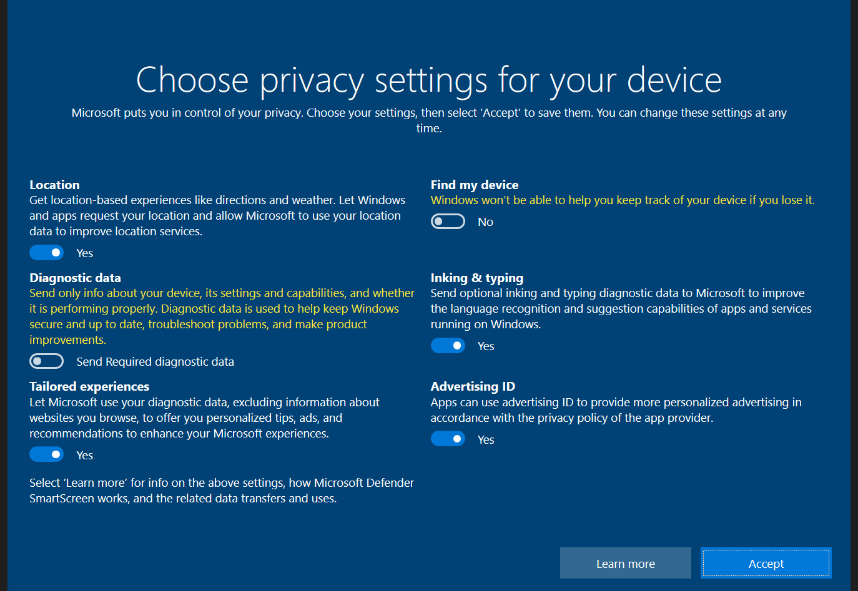Select the Tailored experiences heading
Viewport: 858px width, 591px height.
click(89, 386)
